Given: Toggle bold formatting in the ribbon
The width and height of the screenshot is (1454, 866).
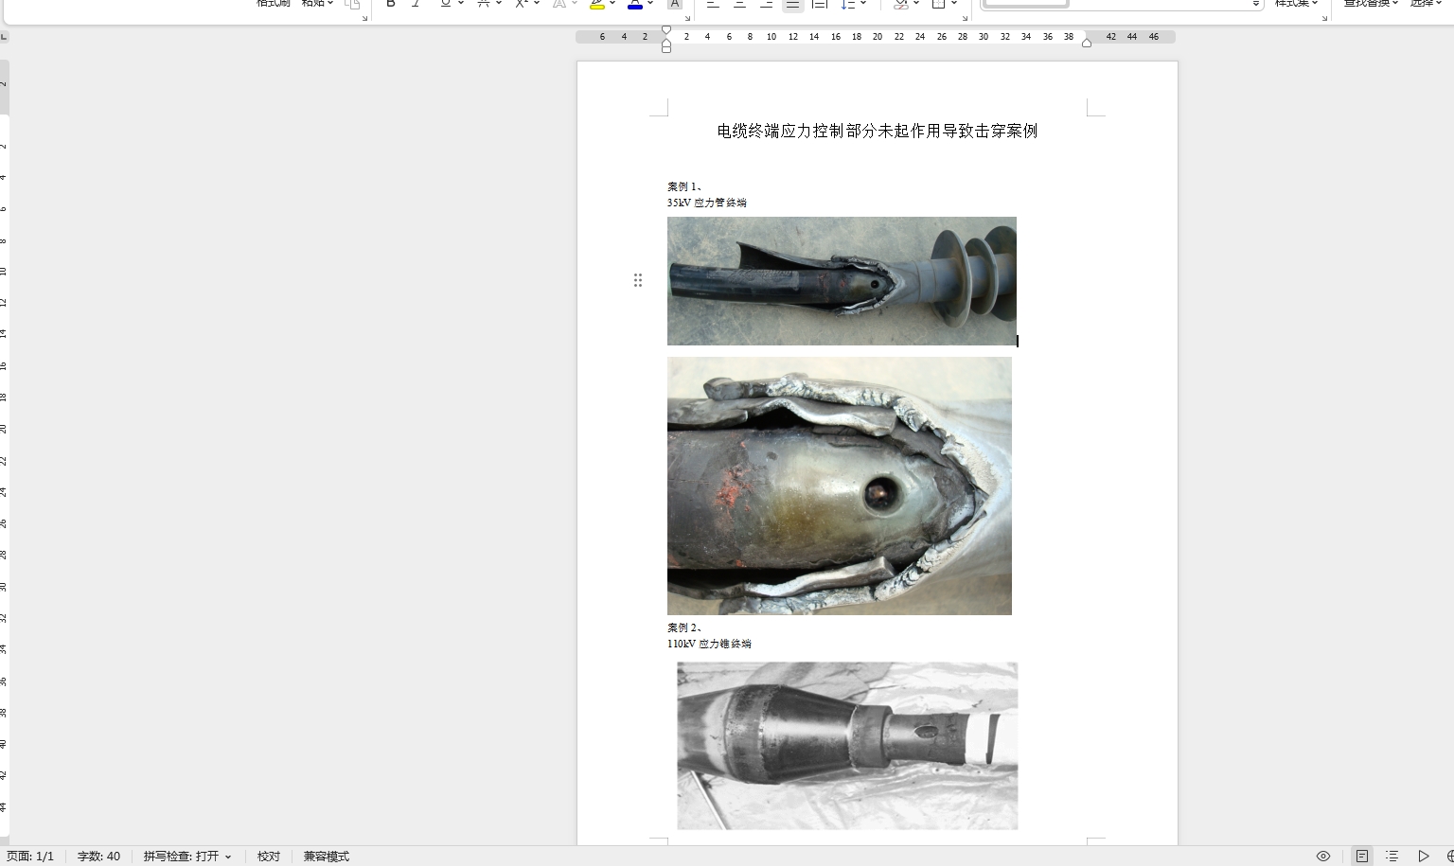Looking at the screenshot, I should [390, 4].
